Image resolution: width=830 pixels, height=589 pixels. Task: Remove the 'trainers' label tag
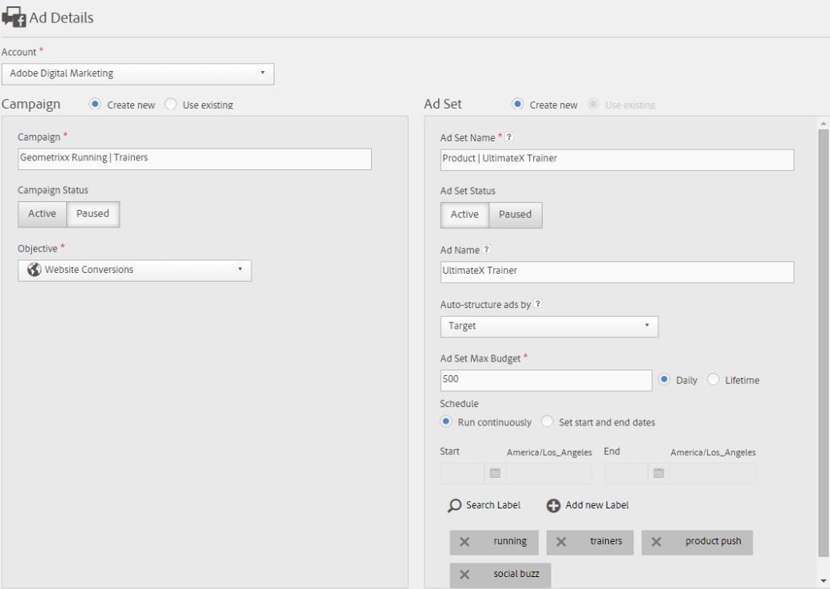click(x=561, y=542)
